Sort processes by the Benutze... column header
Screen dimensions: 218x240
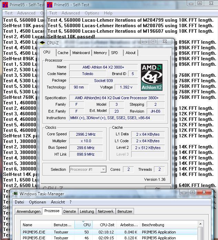pyautogui.click(x=63, y=225)
